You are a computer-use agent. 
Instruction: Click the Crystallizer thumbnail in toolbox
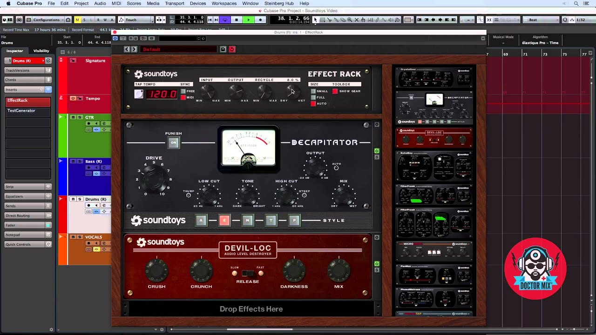(x=433, y=78)
